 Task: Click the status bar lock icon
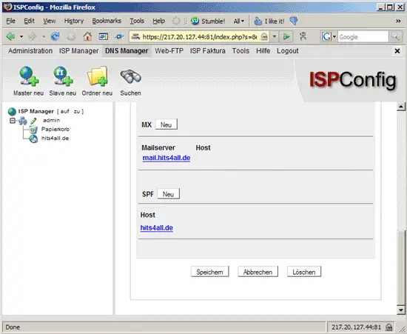pyautogui.click(x=388, y=327)
